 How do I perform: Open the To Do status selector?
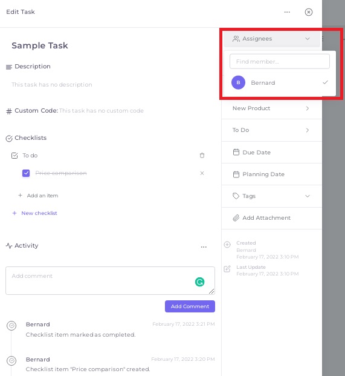[271, 130]
